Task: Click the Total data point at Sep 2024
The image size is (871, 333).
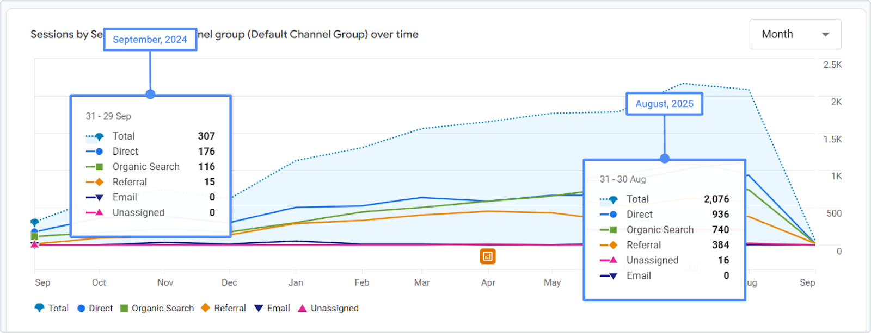Action: coord(35,222)
